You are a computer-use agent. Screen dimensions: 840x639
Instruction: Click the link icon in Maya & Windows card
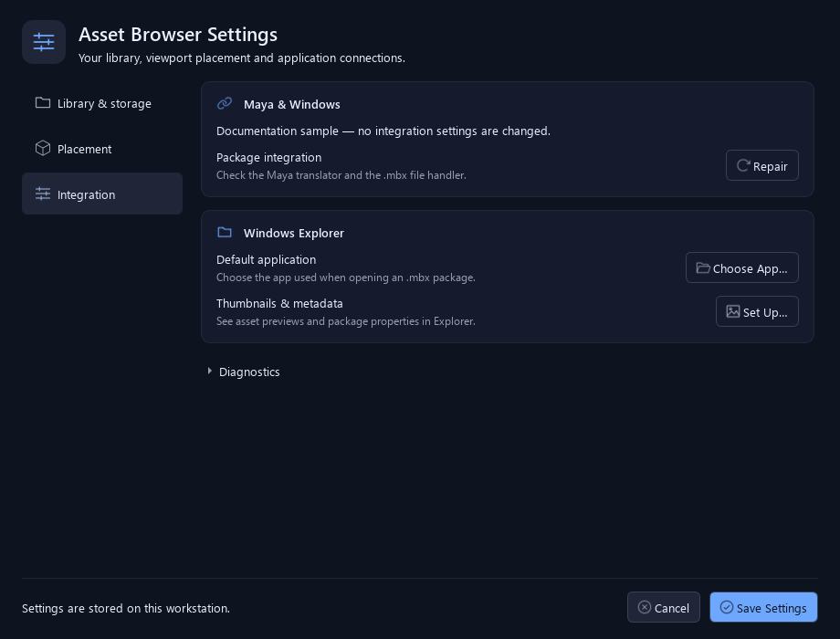(x=225, y=103)
